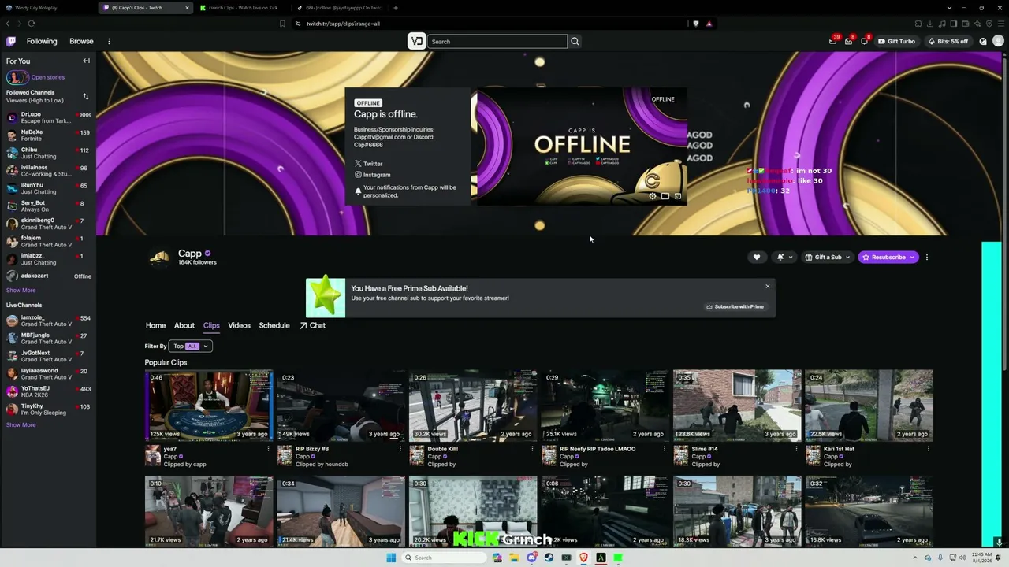Image resolution: width=1009 pixels, height=567 pixels.
Task: Open the Schedule tab
Action: (274, 325)
